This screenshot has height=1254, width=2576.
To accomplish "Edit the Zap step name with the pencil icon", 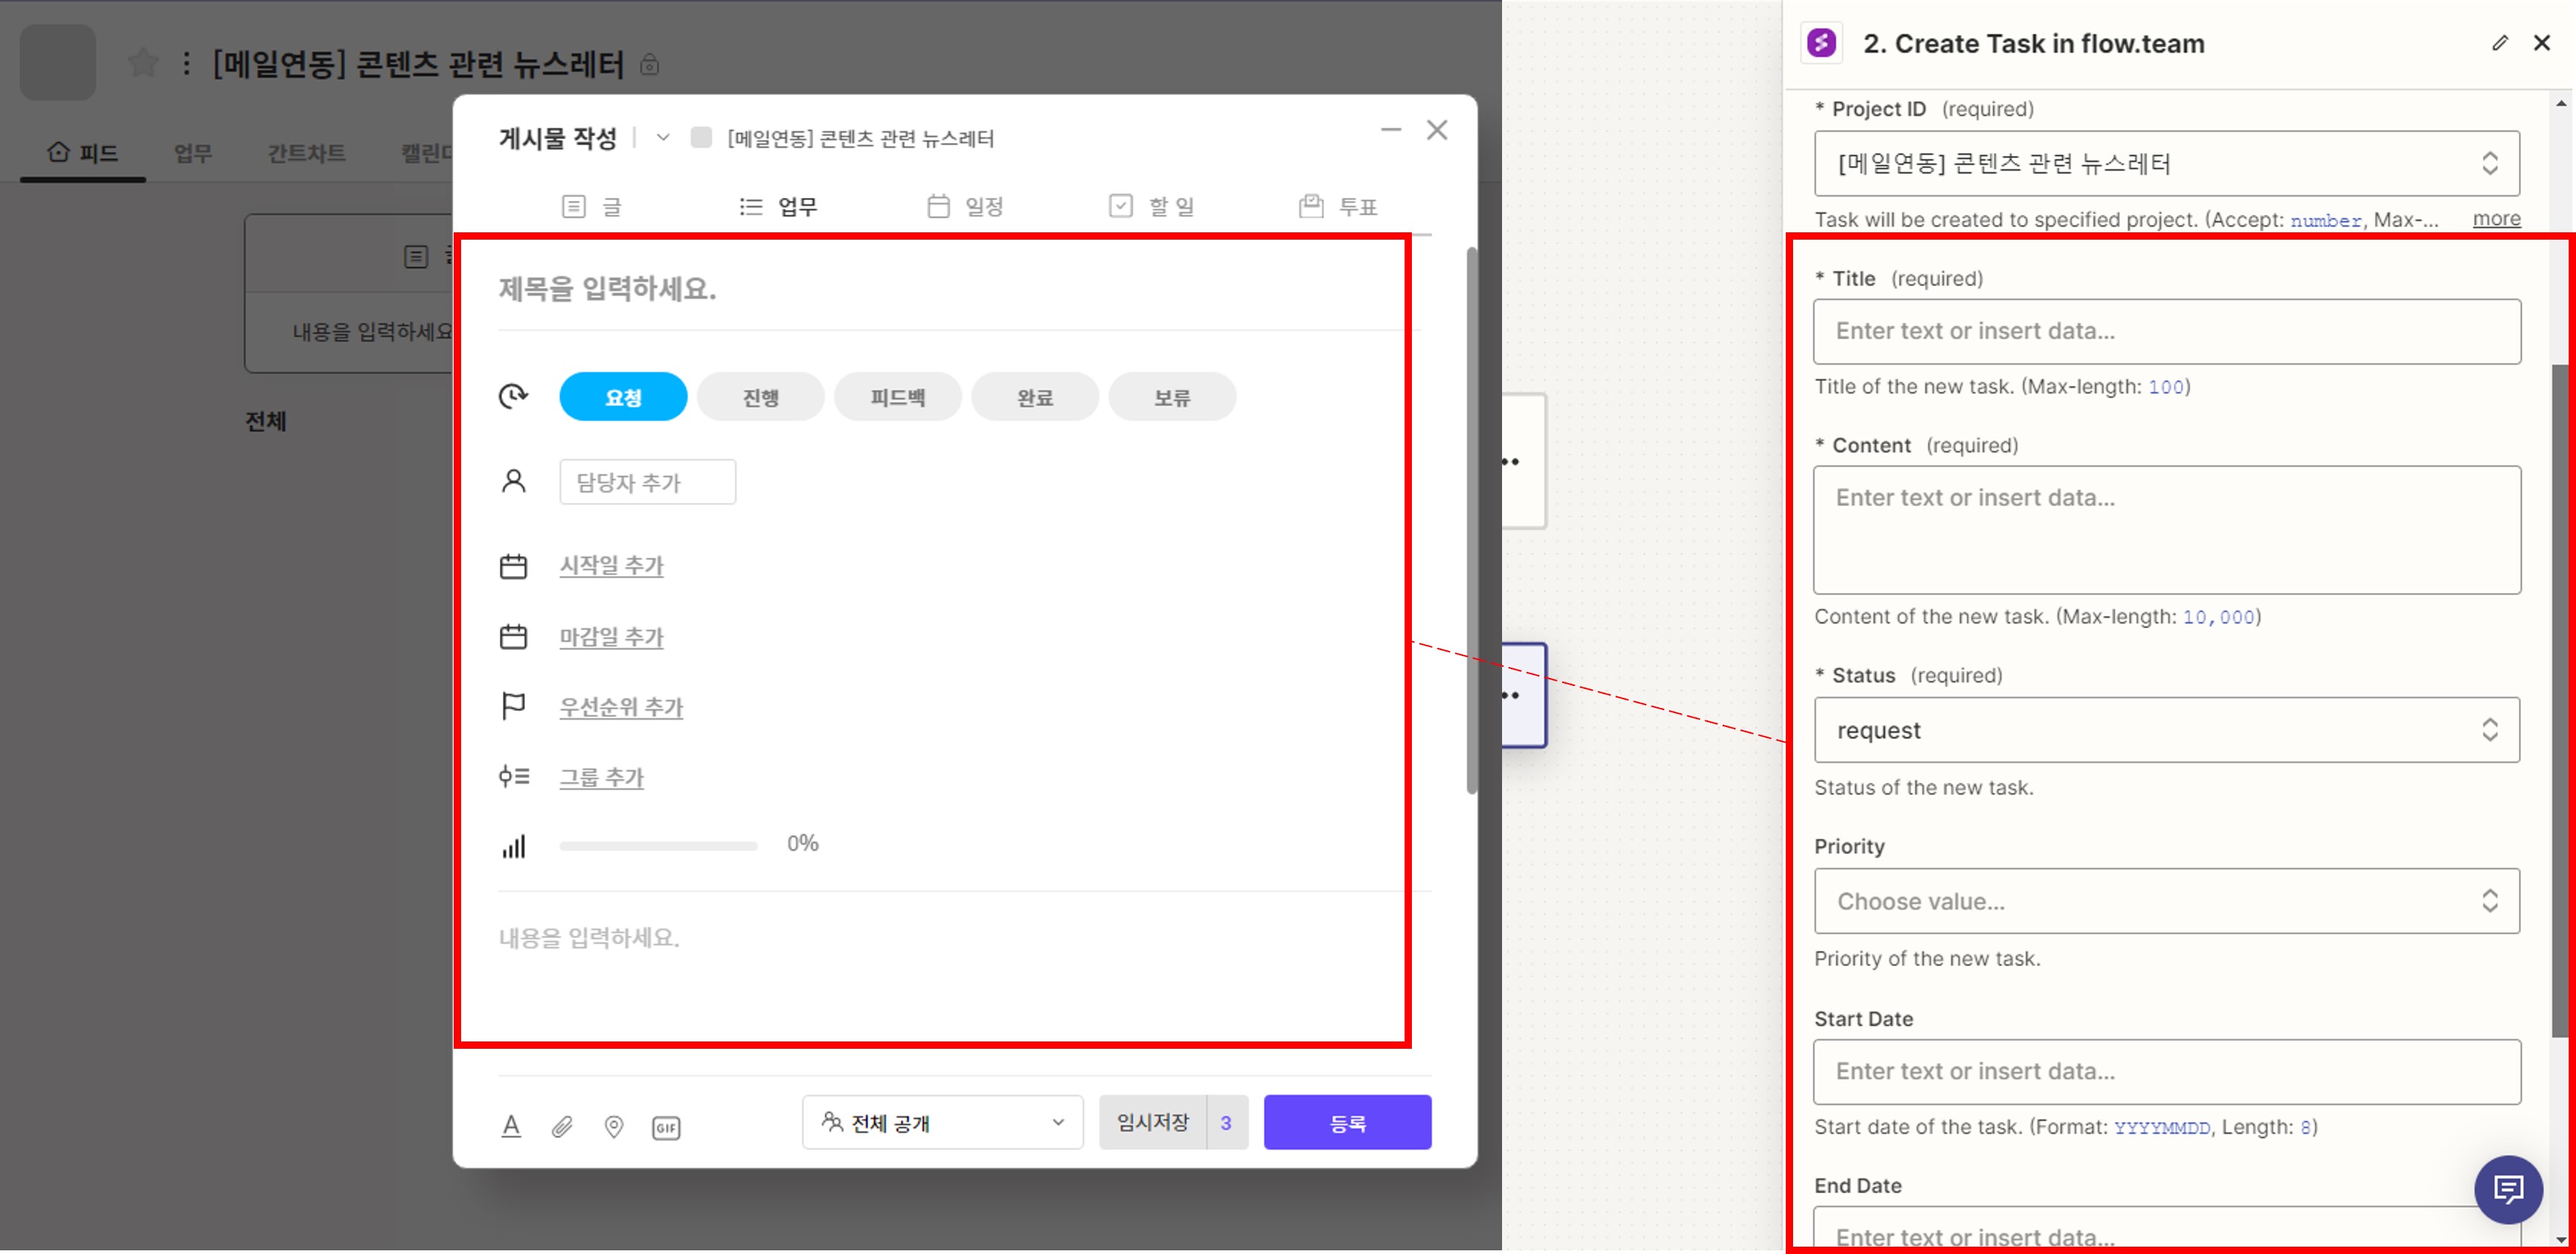I will pyautogui.click(x=2500, y=43).
